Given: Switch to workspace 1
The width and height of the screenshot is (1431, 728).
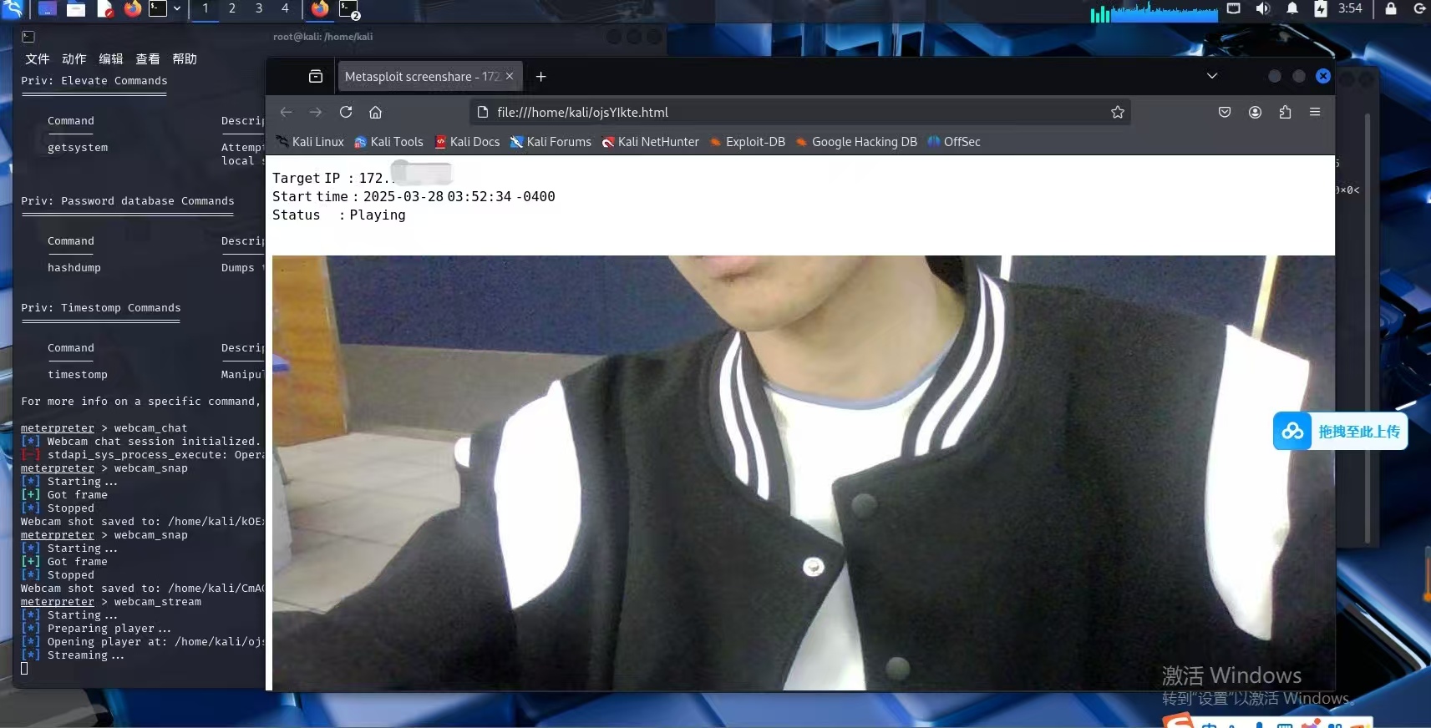Looking at the screenshot, I should (206, 8).
